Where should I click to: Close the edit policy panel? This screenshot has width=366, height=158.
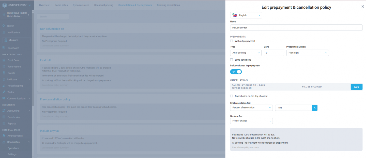(x=363, y=7)
